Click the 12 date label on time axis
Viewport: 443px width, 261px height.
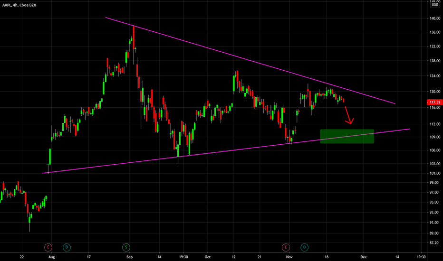click(x=233, y=257)
